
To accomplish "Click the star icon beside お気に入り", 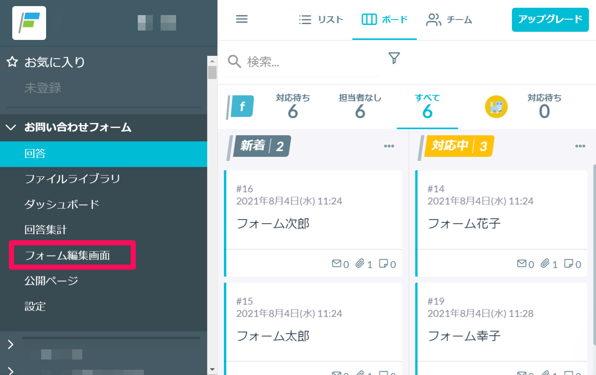I will tap(12, 62).
